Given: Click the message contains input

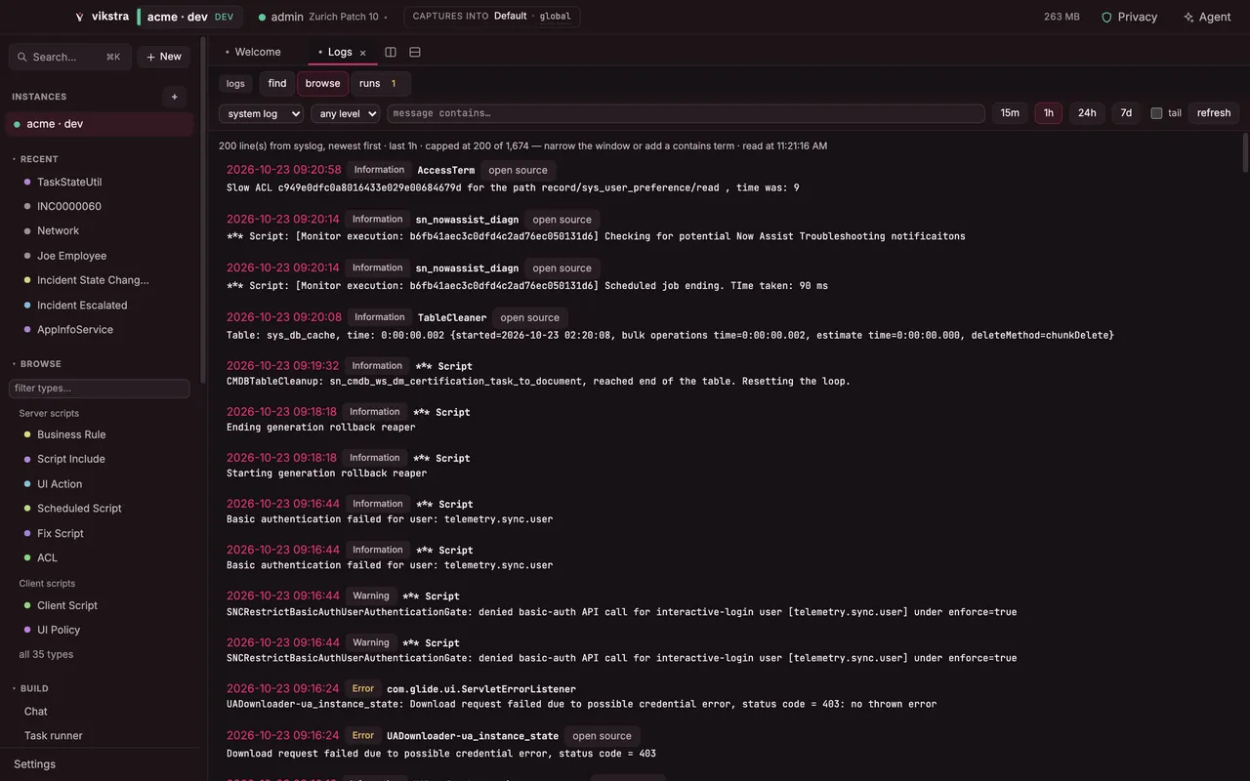Looking at the screenshot, I should [x=686, y=113].
